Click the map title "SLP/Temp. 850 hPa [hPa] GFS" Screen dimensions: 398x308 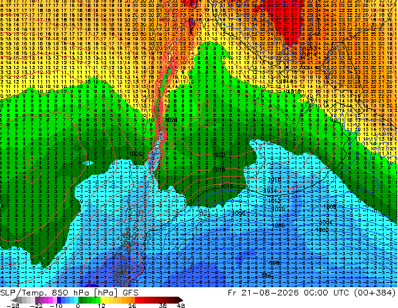[x=69, y=293]
